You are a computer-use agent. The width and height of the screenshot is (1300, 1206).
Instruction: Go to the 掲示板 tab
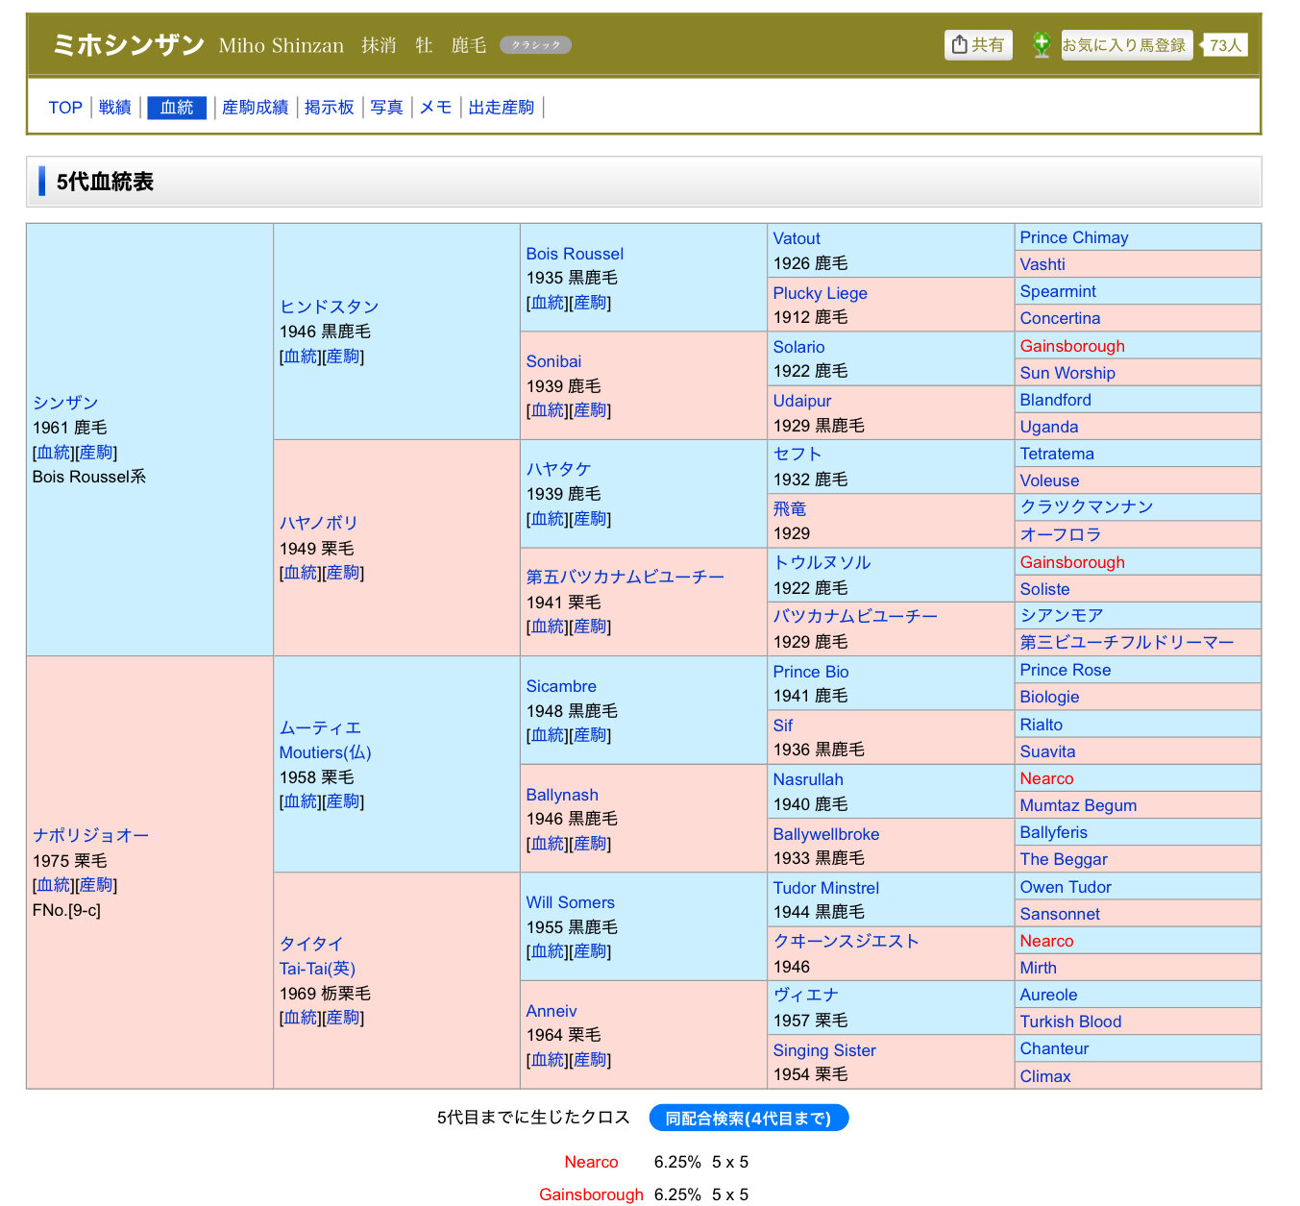329,108
